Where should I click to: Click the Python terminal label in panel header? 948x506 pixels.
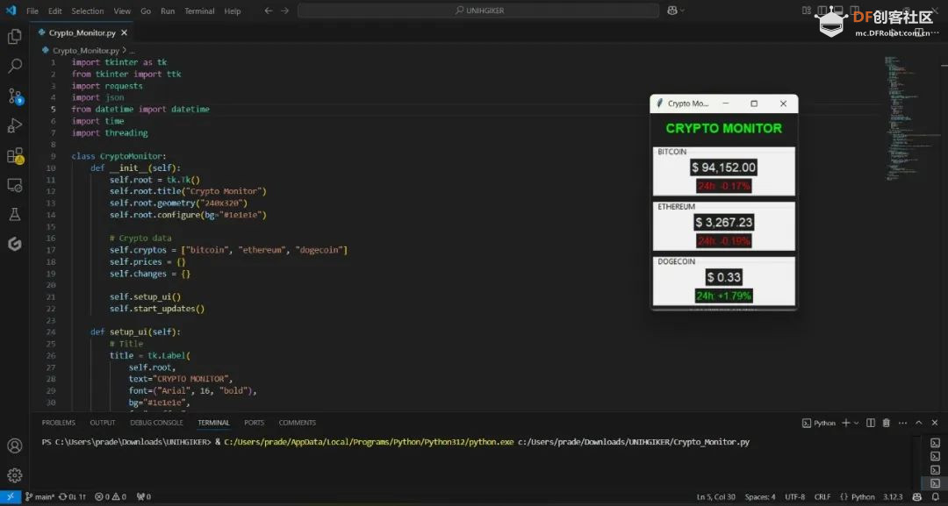819,423
